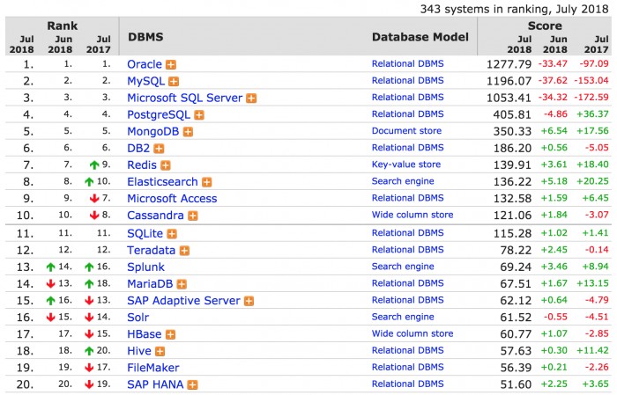Open the Splunk link

point(145,267)
